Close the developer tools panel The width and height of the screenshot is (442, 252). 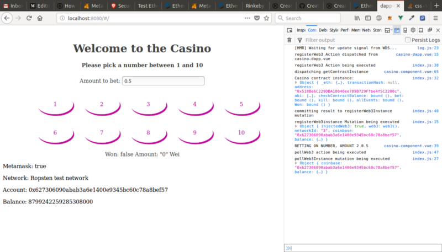tap(438, 30)
